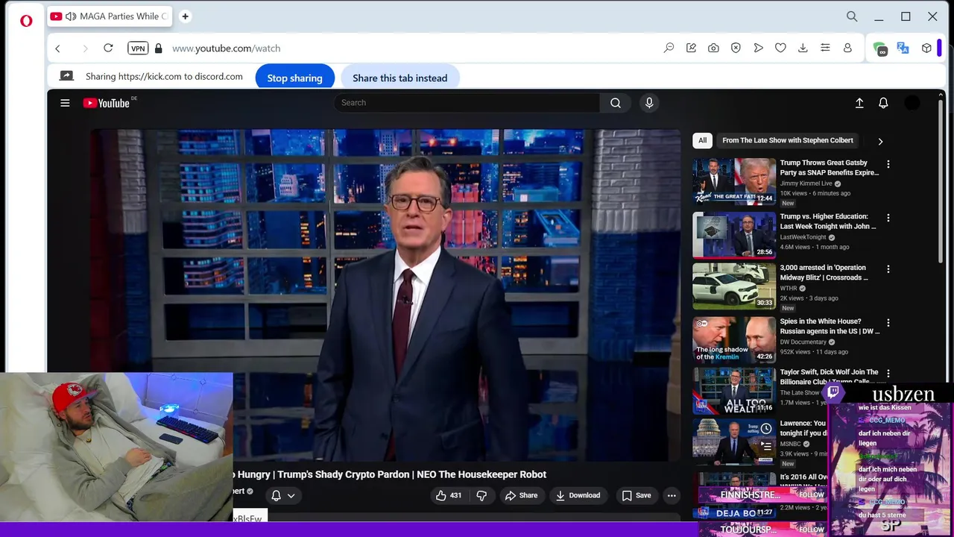This screenshot has width=954, height=537.
Task: Click the video player to pause
Action: coord(385,295)
